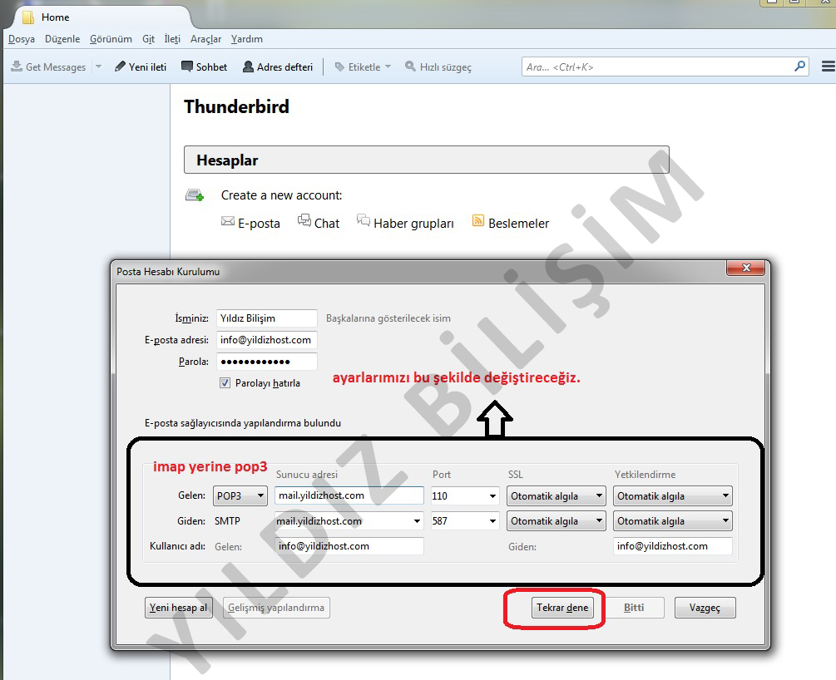Expand the Etiketle dropdown arrow
The height and width of the screenshot is (680, 836).
pyautogui.click(x=388, y=67)
